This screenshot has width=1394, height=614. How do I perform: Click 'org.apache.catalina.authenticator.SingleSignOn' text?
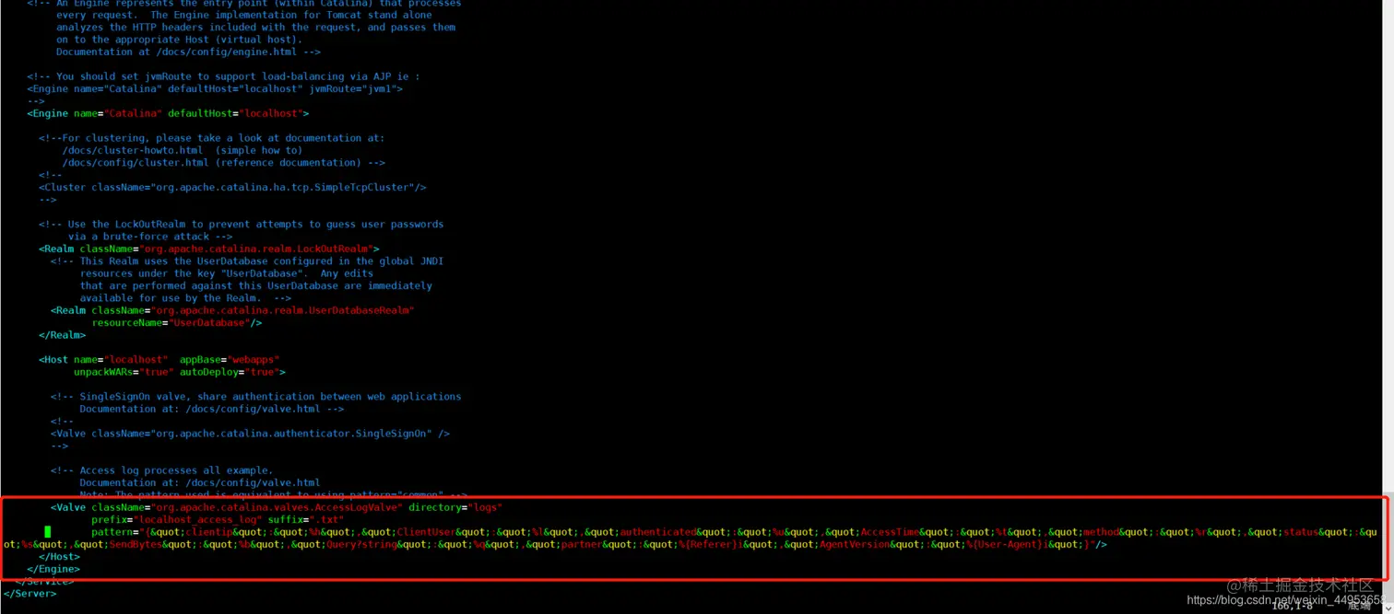click(x=290, y=433)
